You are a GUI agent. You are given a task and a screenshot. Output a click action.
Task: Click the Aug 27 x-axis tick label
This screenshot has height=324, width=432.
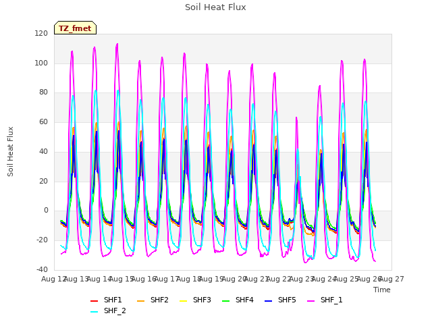[x=393, y=279]
